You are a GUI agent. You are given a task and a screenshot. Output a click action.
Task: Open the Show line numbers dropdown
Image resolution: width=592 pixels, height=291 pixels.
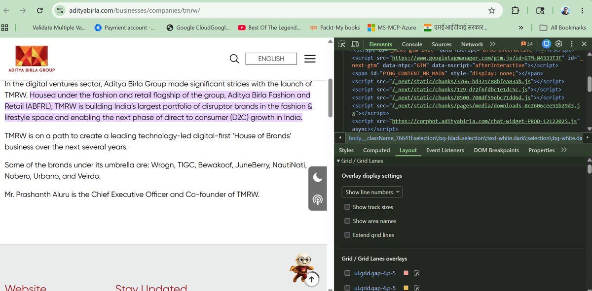[372, 192]
